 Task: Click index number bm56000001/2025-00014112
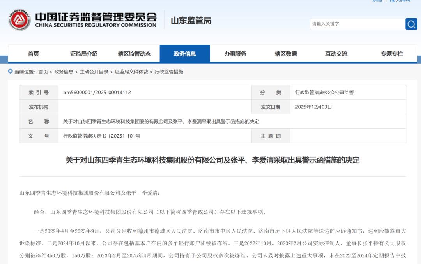[x=97, y=93]
